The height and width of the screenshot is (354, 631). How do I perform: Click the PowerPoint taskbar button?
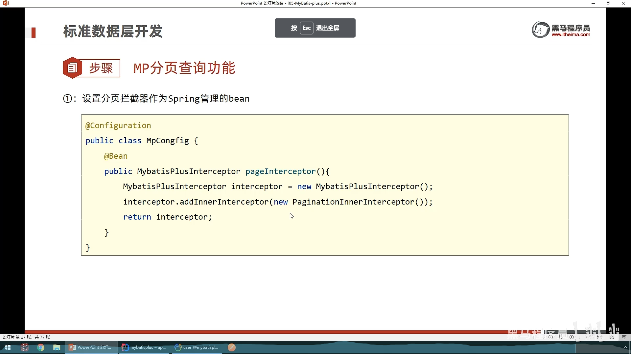(91, 347)
